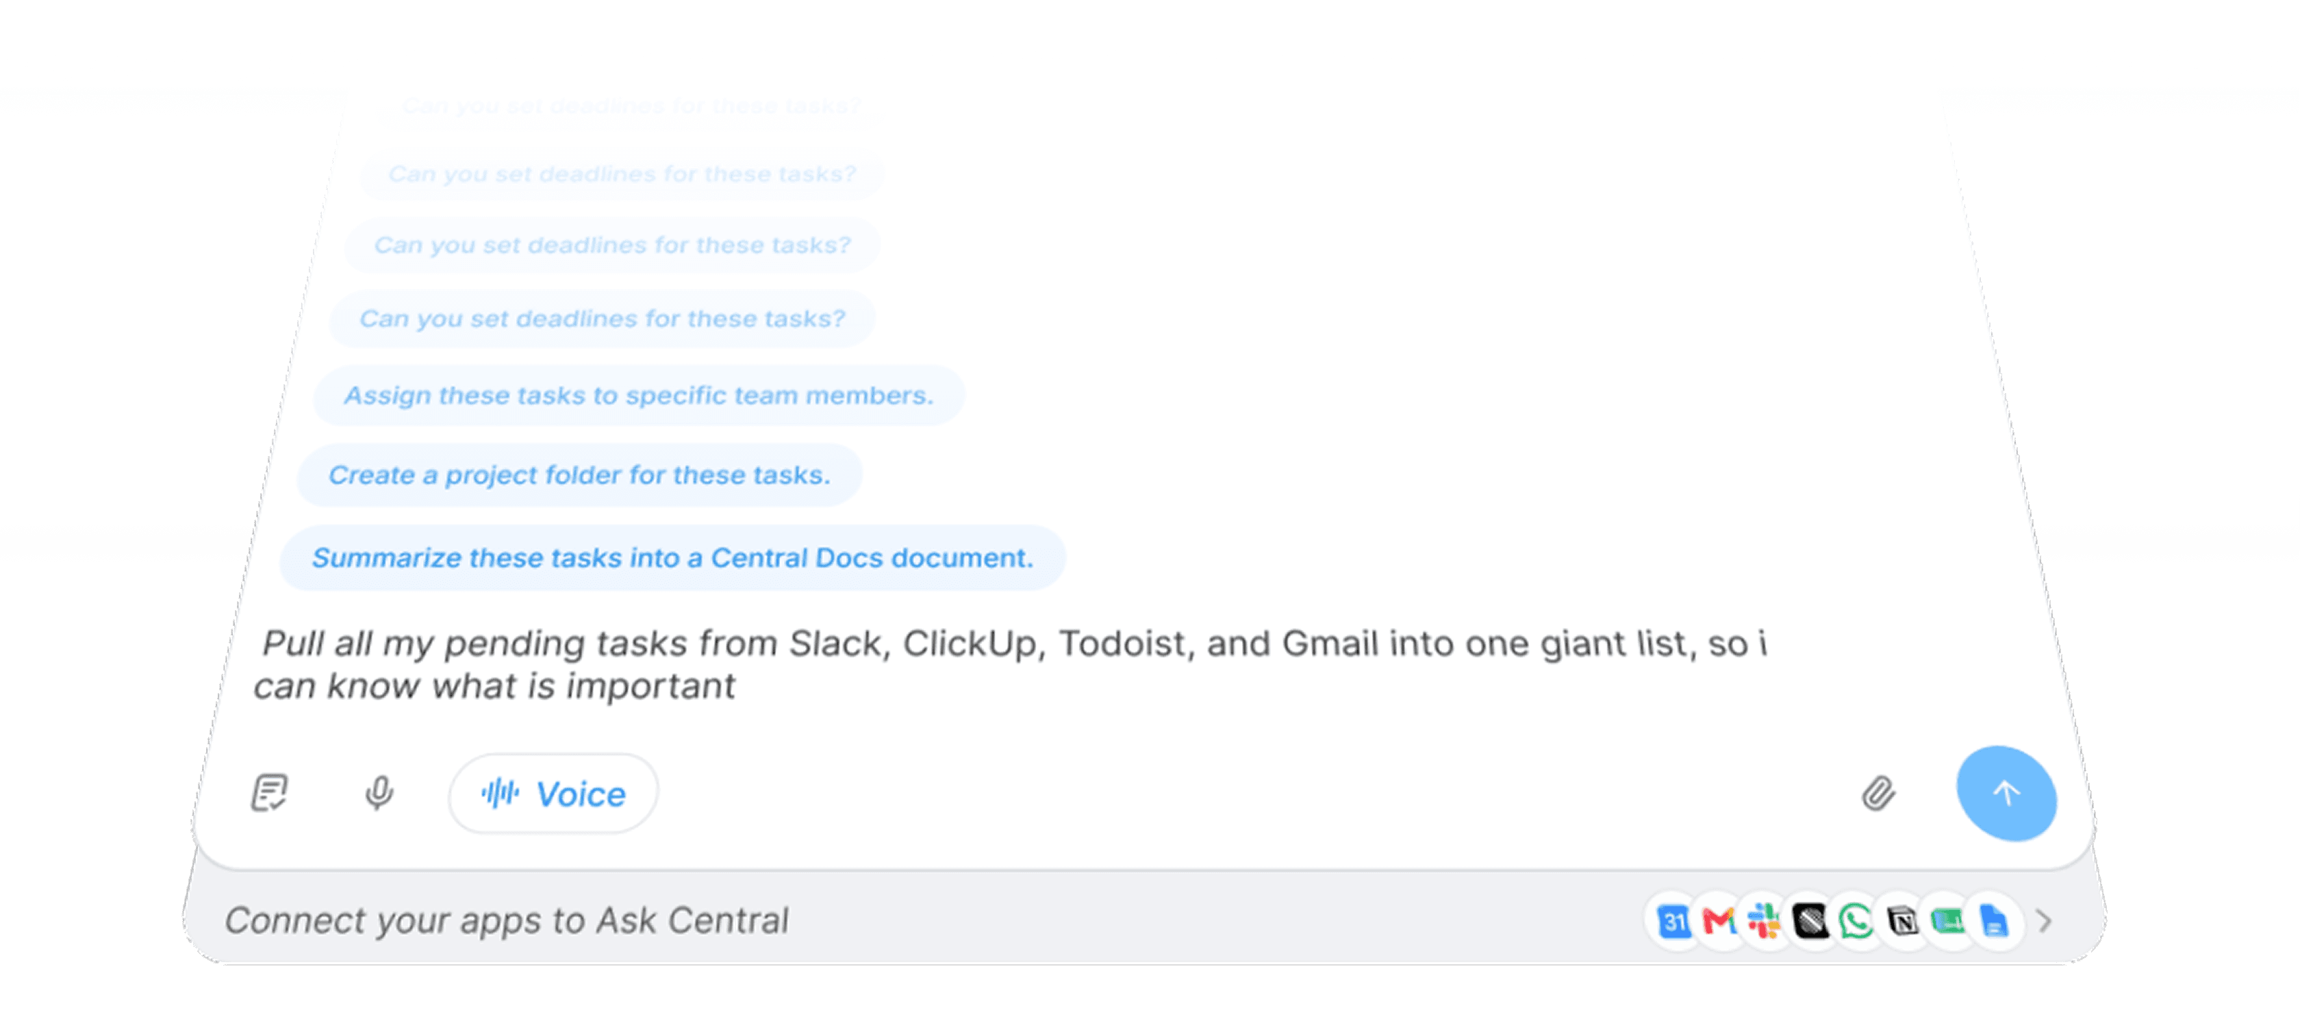The height and width of the screenshot is (1032, 2300).
Task: Toggle Voice mode button
Action: click(553, 794)
